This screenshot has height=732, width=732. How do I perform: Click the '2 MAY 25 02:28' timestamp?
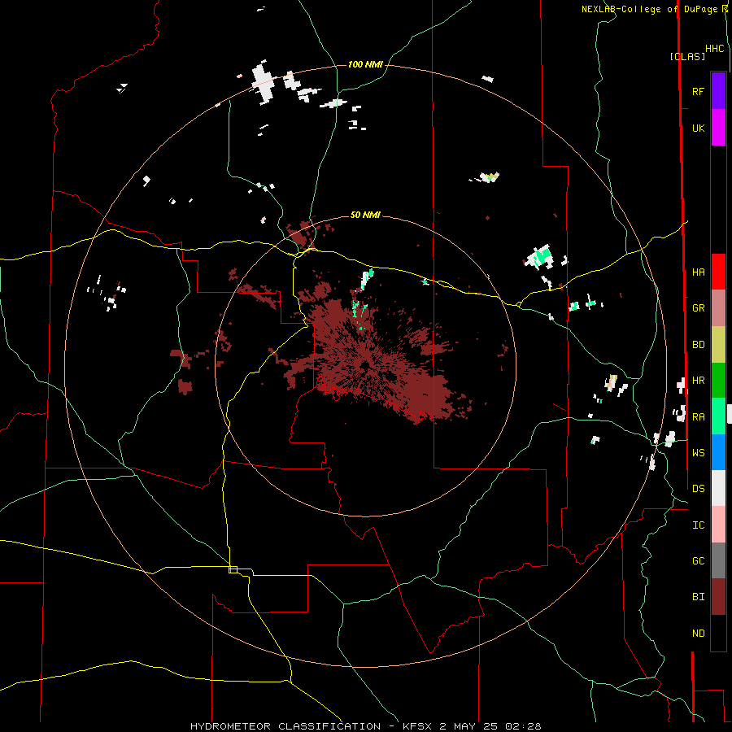pos(490,726)
